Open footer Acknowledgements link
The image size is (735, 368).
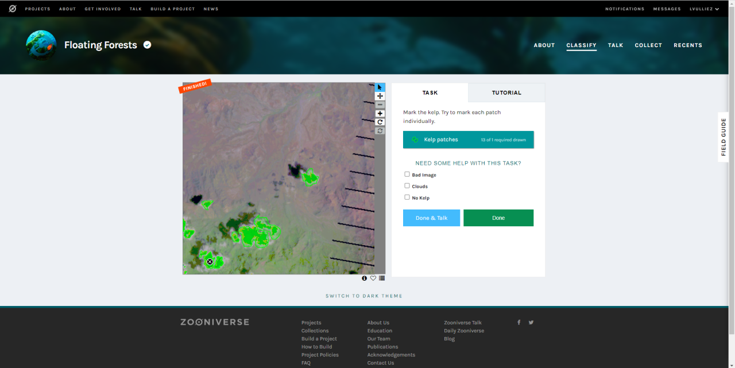point(391,355)
